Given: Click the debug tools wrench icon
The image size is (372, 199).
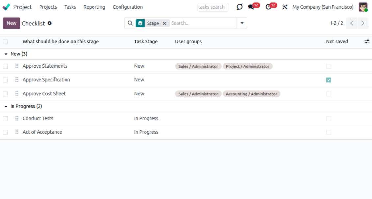Looking at the screenshot, I should [285, 7].
